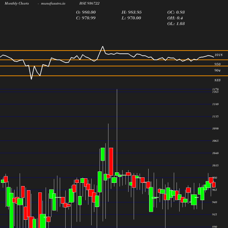
Task: Click the indicator level label '1018'
Action: 218,55
